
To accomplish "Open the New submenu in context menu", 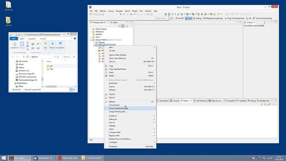I will coord(130,47).
